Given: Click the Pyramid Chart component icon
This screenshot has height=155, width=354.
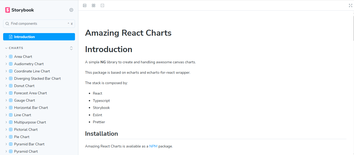Looking at the screenshot, I should pyautogui.click(x=11, y=151).
